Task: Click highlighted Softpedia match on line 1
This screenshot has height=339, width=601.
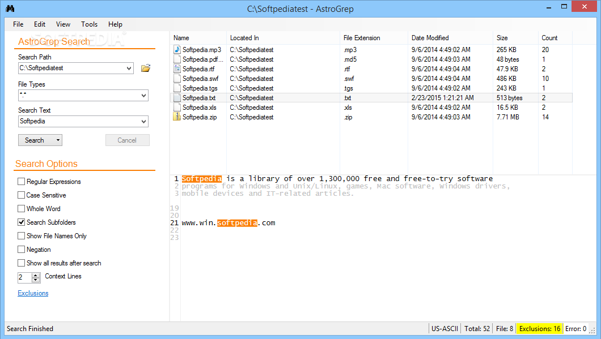Action: 202,179
